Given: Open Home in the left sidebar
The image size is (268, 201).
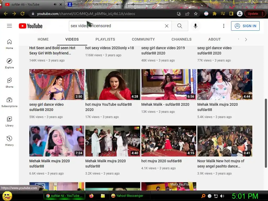Looking at the screenshot, I should pos(9,44).
